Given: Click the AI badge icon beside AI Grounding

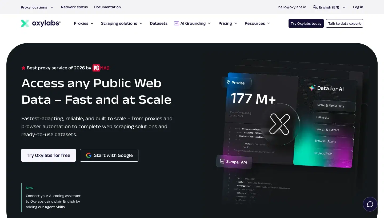Looking at the screenshot, I should [176, 23].
